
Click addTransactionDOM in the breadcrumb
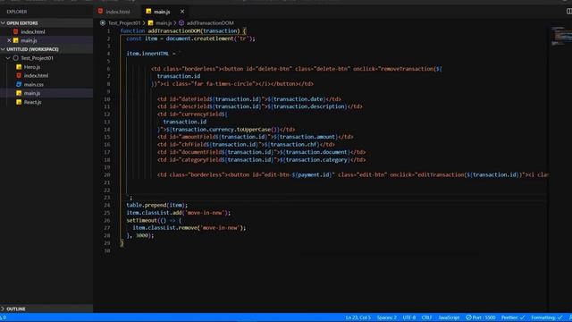coord(210,23)
